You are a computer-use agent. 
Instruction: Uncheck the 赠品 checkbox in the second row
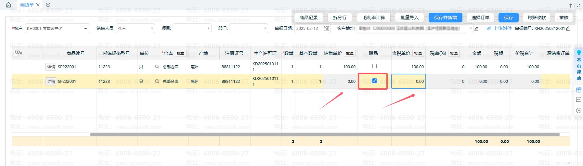coord(374,81)
